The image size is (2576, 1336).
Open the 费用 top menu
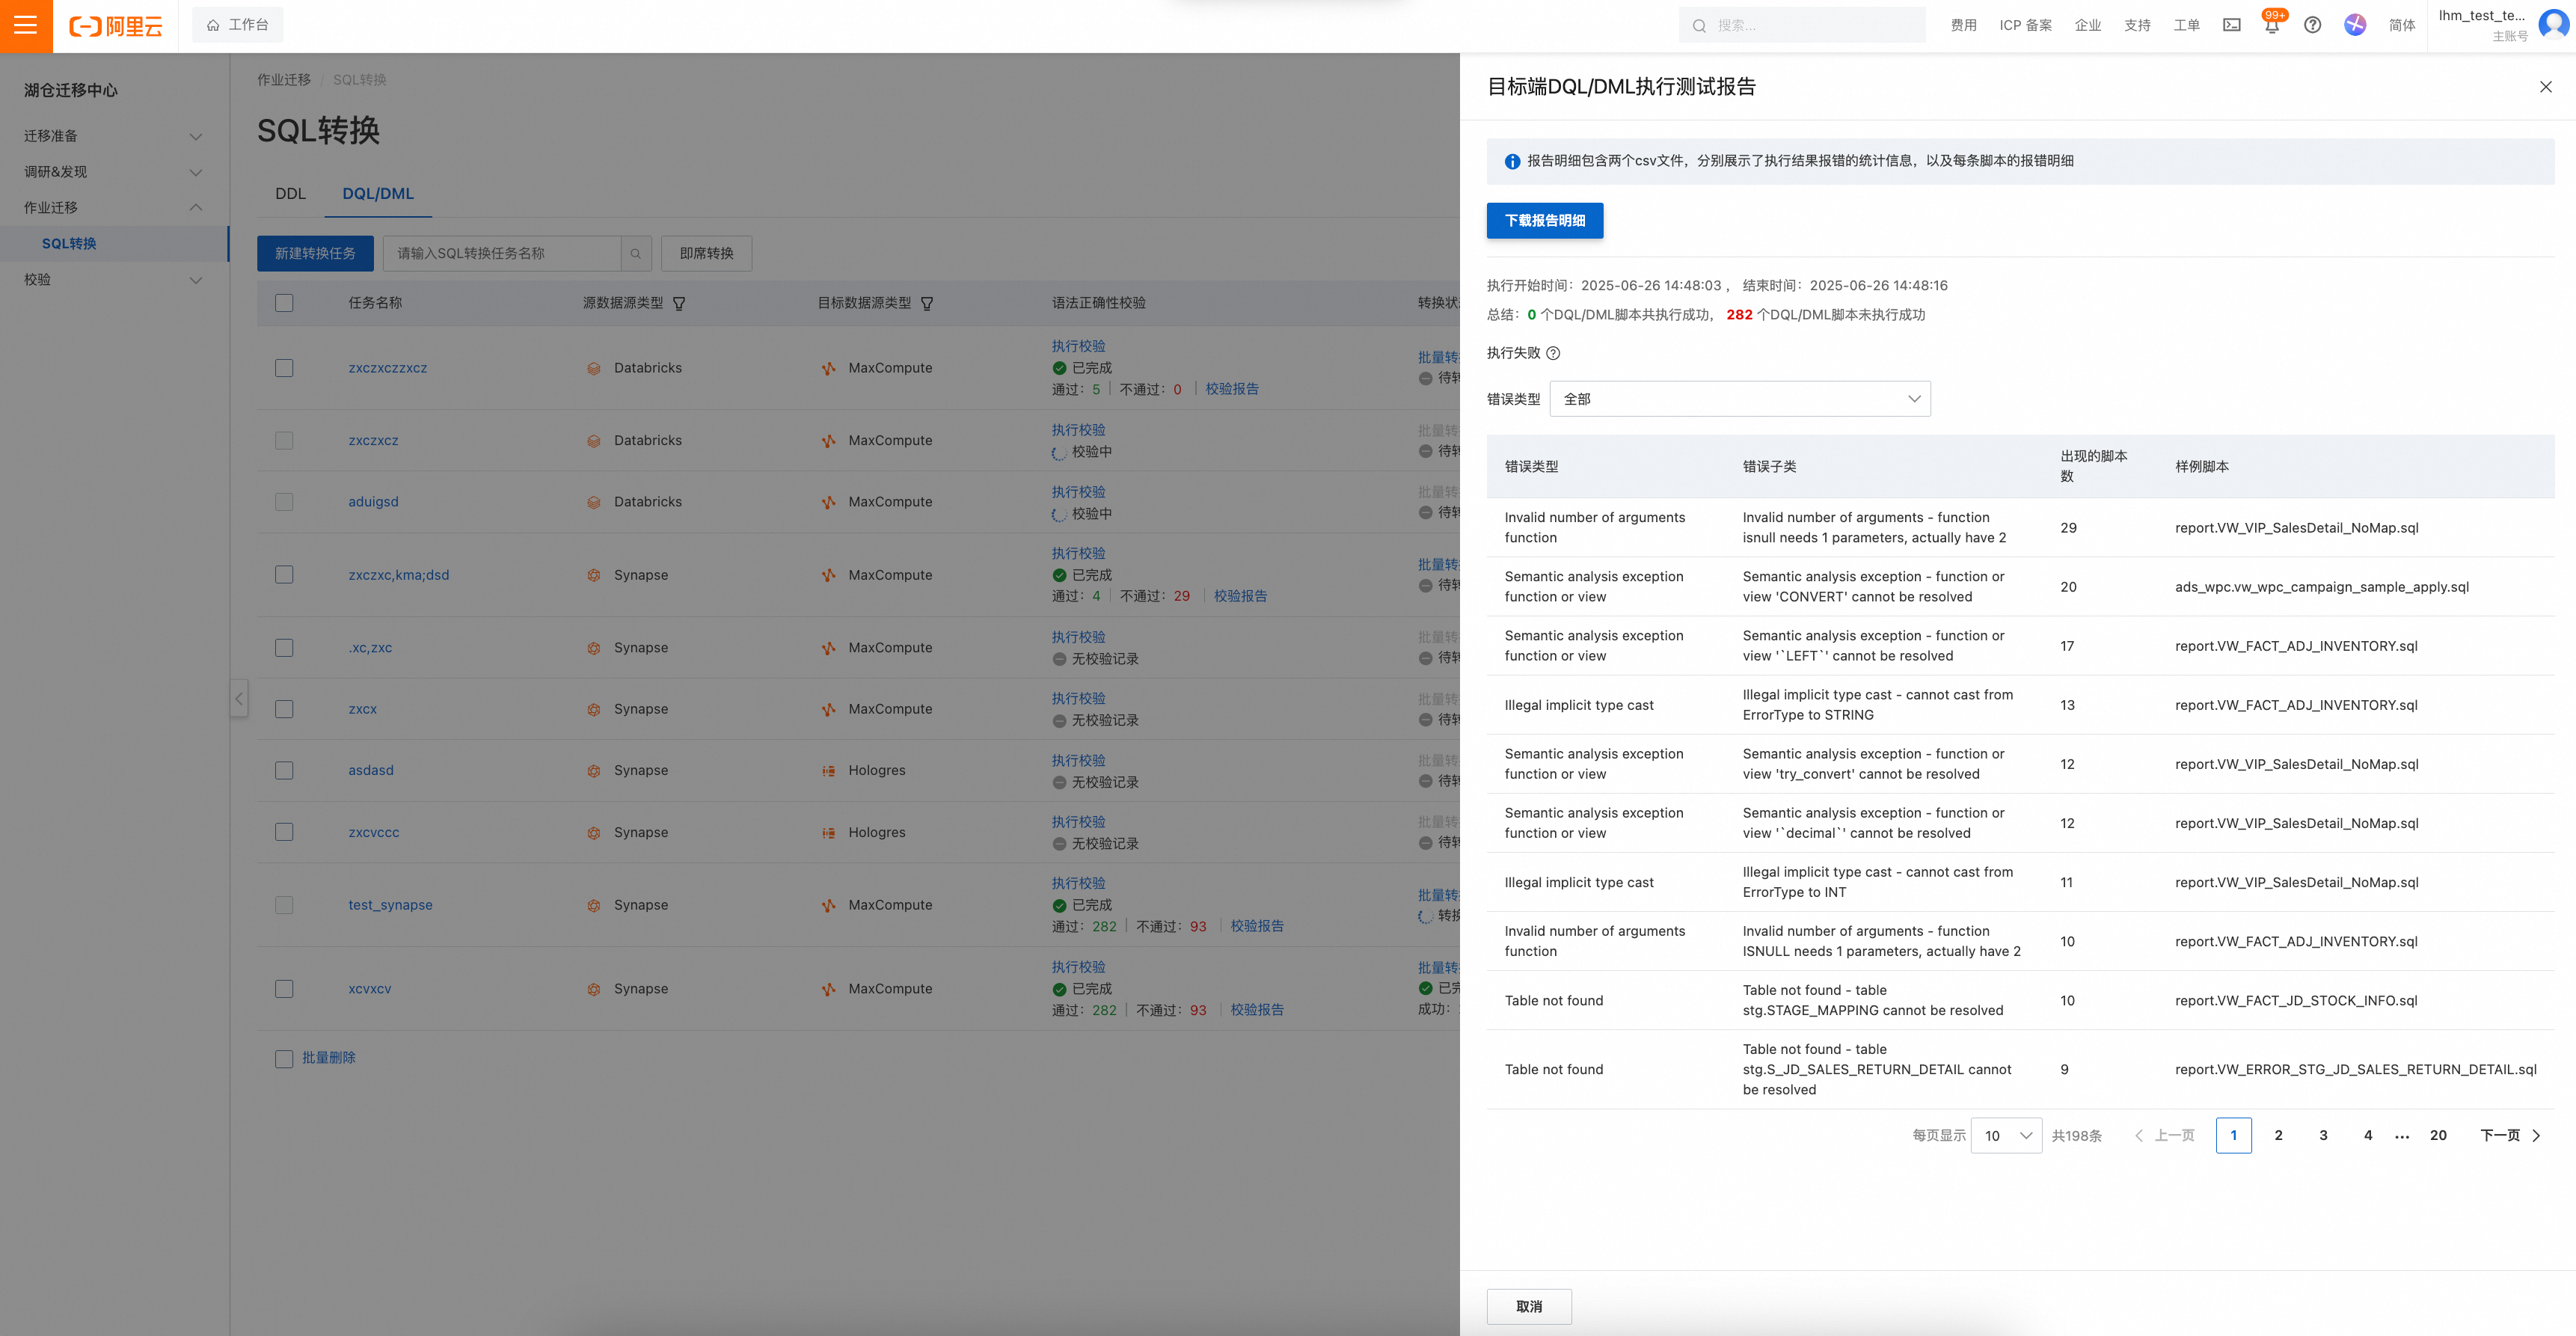click(x=1963, y=25)
